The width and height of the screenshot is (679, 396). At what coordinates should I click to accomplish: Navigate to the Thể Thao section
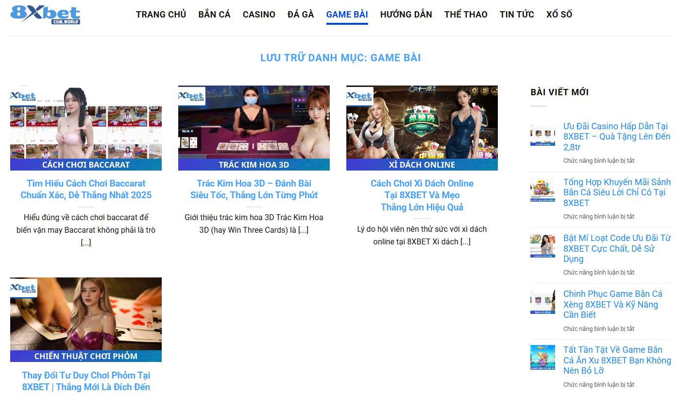click(465, 15)
